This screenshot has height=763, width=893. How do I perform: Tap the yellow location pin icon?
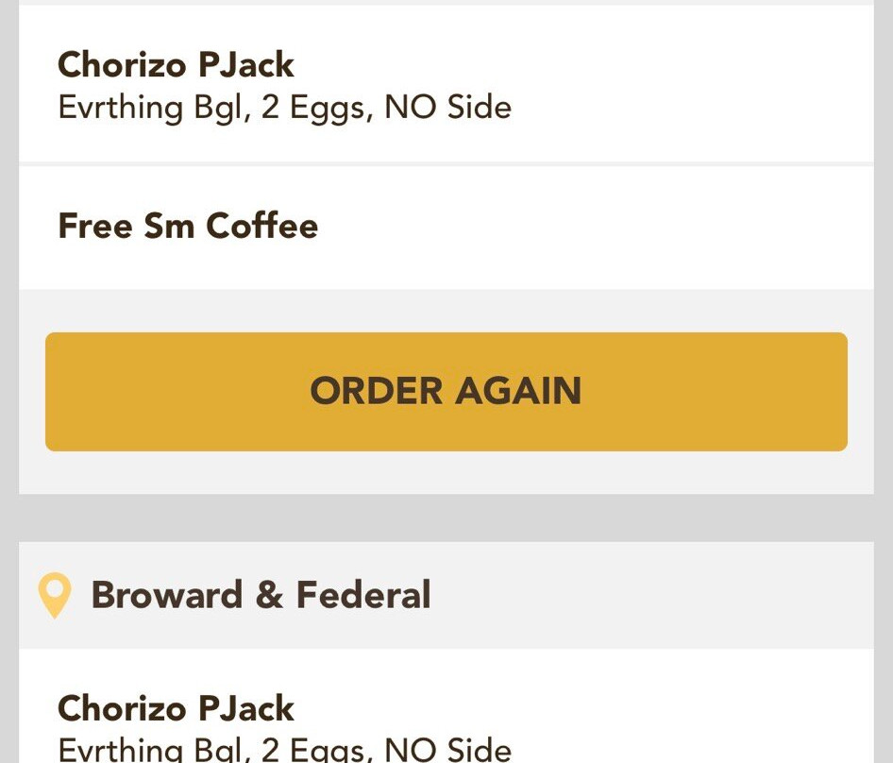55,595
